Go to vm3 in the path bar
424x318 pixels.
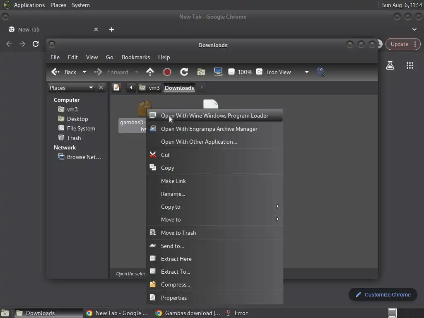(149, 88)
